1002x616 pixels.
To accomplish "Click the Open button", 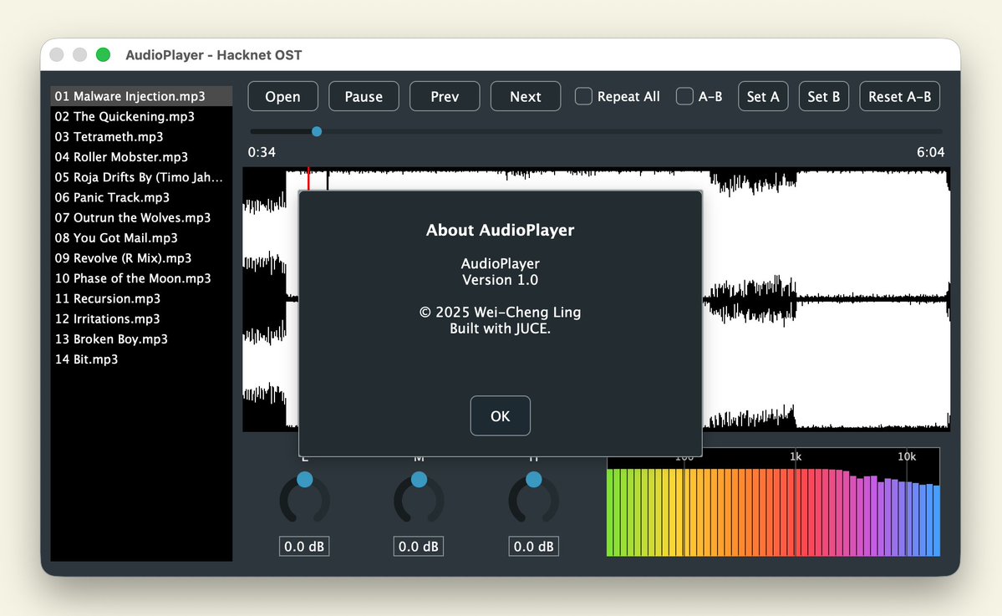I will 282,96.
